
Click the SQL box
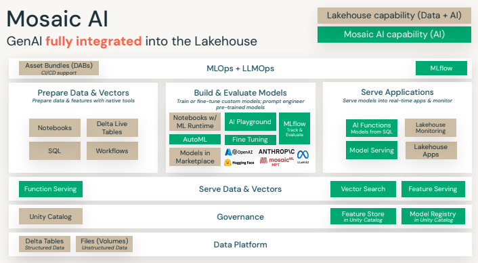pos(55,150)
